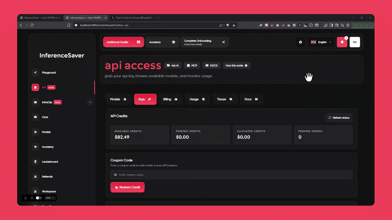Click How this works help button
Image resolution: width=392 pixels, height=220 pixels.
pyautogui.click(x=236, y=65)
